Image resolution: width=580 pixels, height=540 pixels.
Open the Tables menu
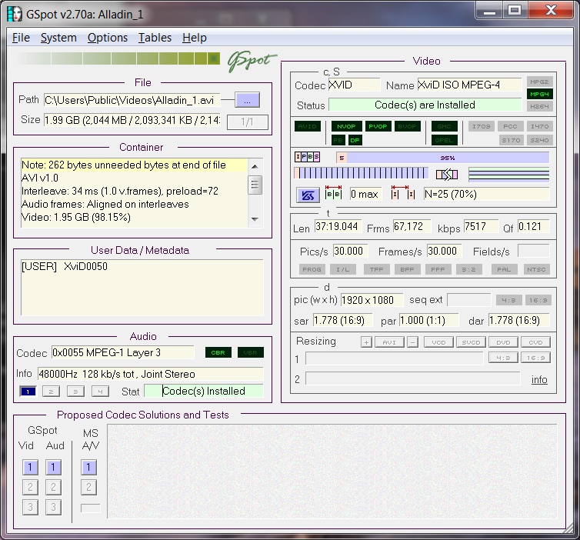click(155, 38)
